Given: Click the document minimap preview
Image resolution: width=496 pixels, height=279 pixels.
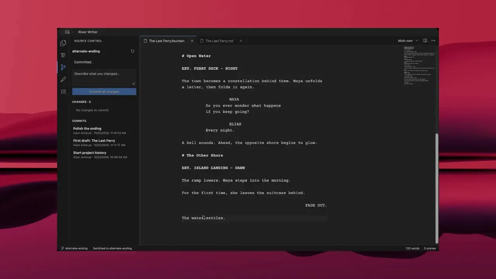Looking at the screenshot, I should (419, 65).
